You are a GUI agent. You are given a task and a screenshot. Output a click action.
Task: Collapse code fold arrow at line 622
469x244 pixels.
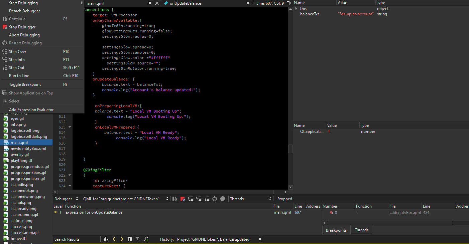70,175
